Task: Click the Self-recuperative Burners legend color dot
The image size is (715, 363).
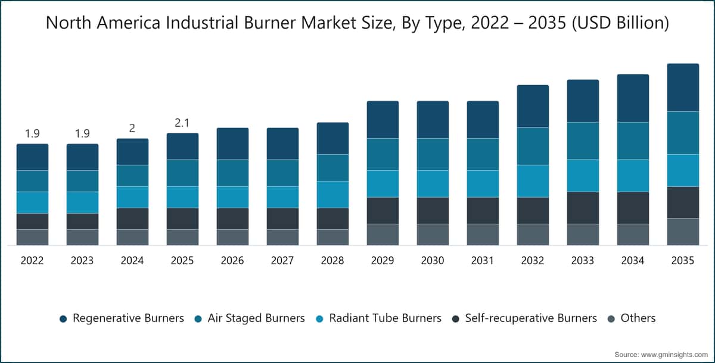Action: click(x=456, y=319)
